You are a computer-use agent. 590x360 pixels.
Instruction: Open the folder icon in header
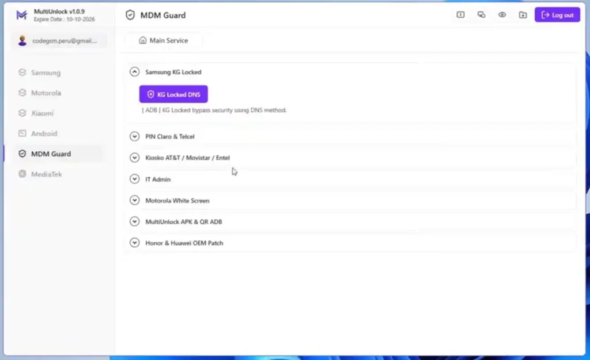point(523,15)
